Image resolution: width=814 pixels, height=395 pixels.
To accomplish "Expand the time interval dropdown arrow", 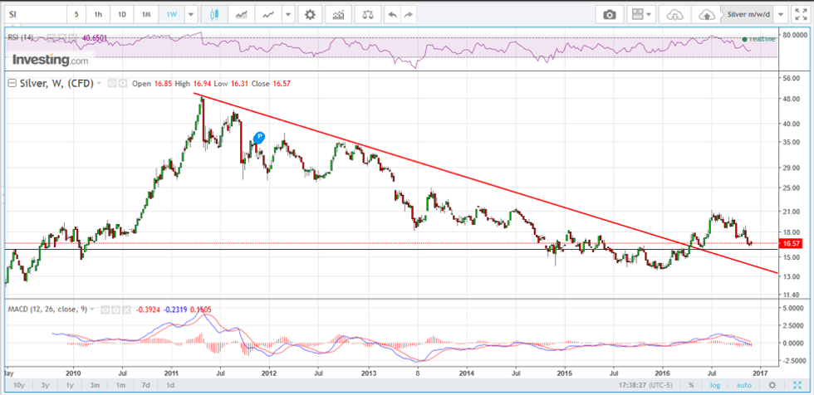I will click(x=192, y=14).
